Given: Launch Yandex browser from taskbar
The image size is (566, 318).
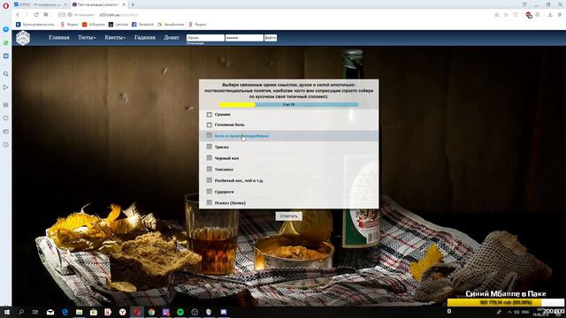Looking at the screenshot, I should click(122, 312).
